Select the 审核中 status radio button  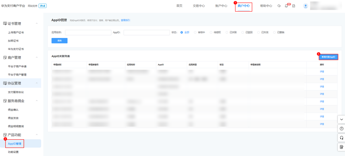click(x=195, y=33)
